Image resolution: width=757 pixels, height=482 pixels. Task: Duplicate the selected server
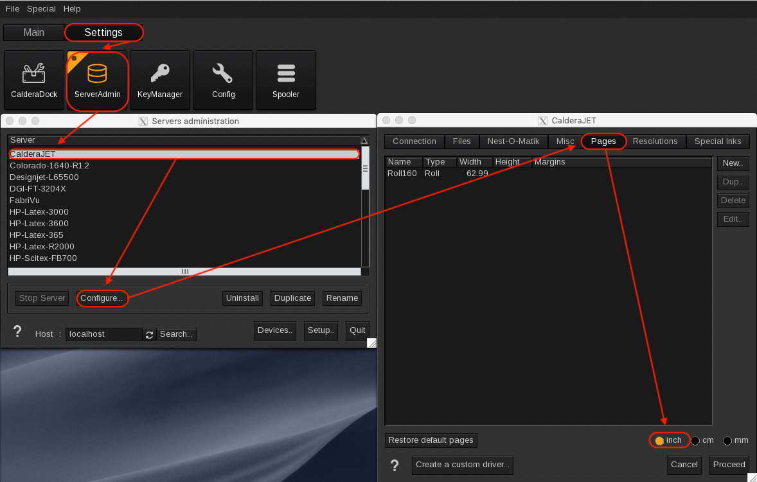click(292, 298)
